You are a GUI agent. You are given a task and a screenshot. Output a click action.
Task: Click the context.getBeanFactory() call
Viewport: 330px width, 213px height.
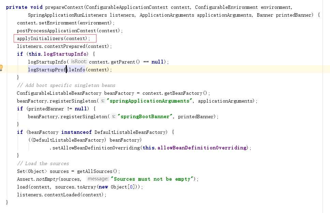[x=175, y=93]
